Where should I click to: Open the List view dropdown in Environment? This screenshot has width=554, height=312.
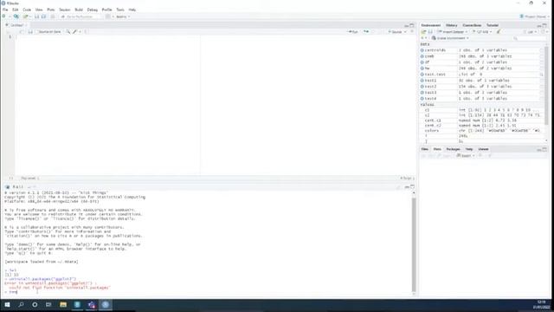[530, 32]
